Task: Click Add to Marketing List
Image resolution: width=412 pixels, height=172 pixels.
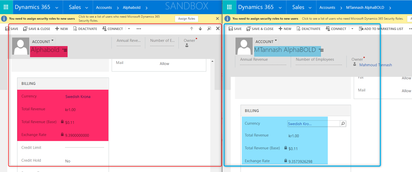Action: tap(381, 29)
